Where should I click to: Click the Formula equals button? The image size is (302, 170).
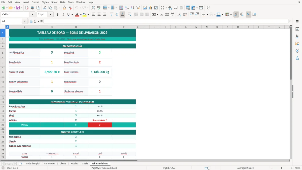[42, 21]
